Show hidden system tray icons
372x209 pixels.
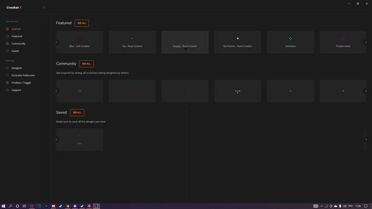pos(321,206)
